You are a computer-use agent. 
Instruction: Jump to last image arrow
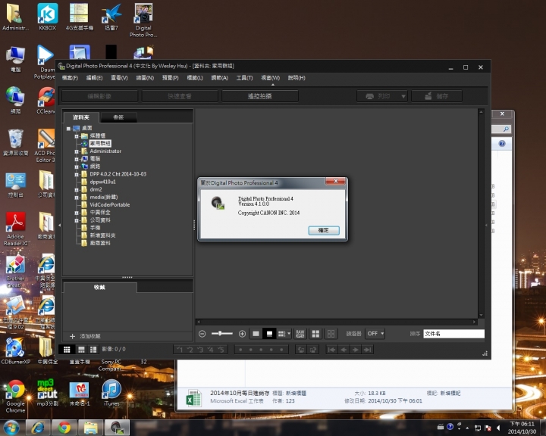[367, 350]
